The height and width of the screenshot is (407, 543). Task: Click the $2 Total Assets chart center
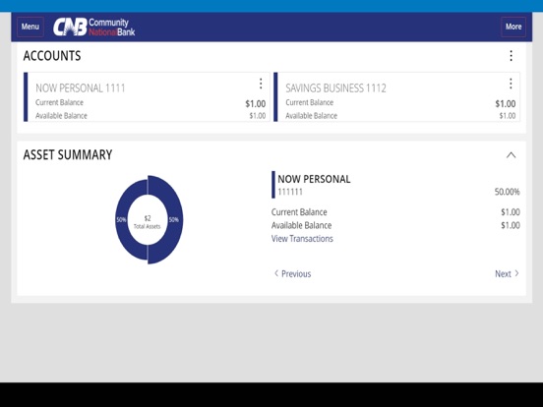[x=148, y=222]
